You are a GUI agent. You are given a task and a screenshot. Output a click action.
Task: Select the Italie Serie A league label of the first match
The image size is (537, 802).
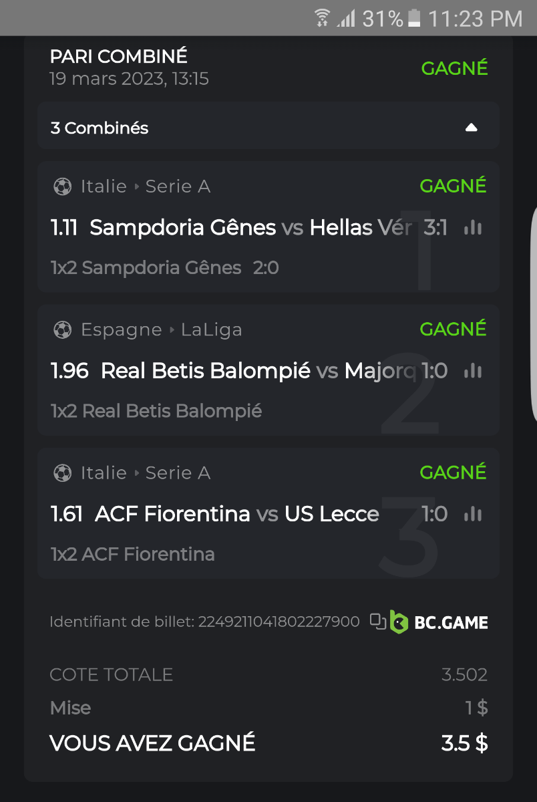tap(146, 186)
